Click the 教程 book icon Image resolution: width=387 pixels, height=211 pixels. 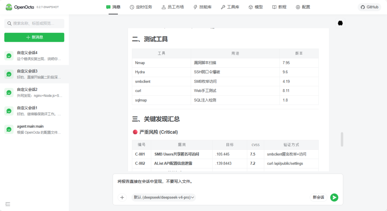tap(274, 7)
